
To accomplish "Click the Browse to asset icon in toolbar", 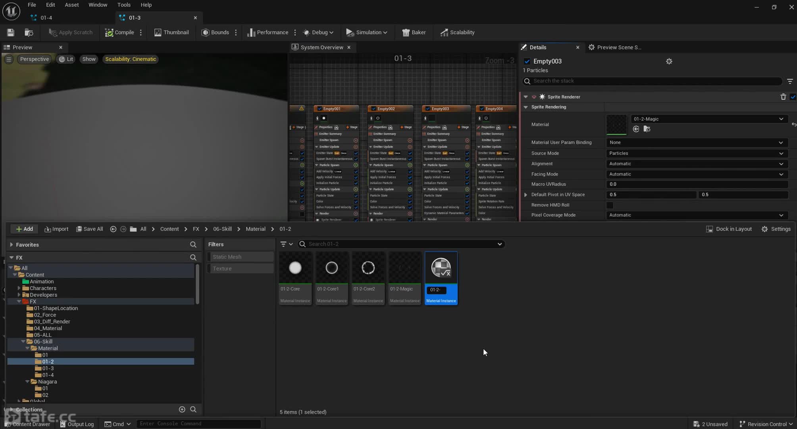I will point(29,33).
